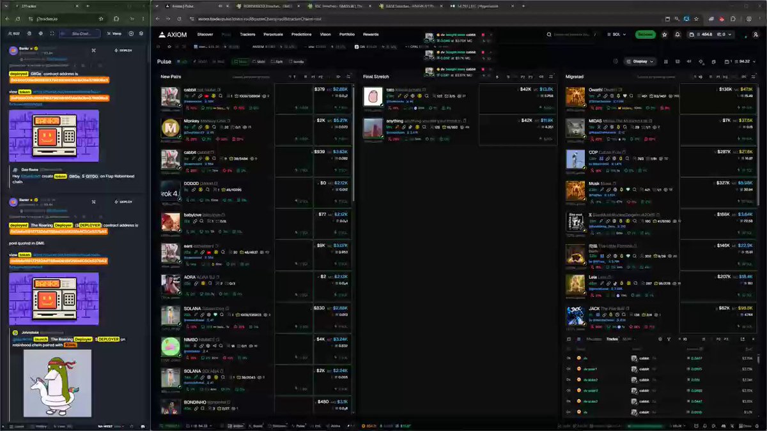This screenshot has width=767, height=431.
Task: Open the Predictions section
Action: pos(301,34)
